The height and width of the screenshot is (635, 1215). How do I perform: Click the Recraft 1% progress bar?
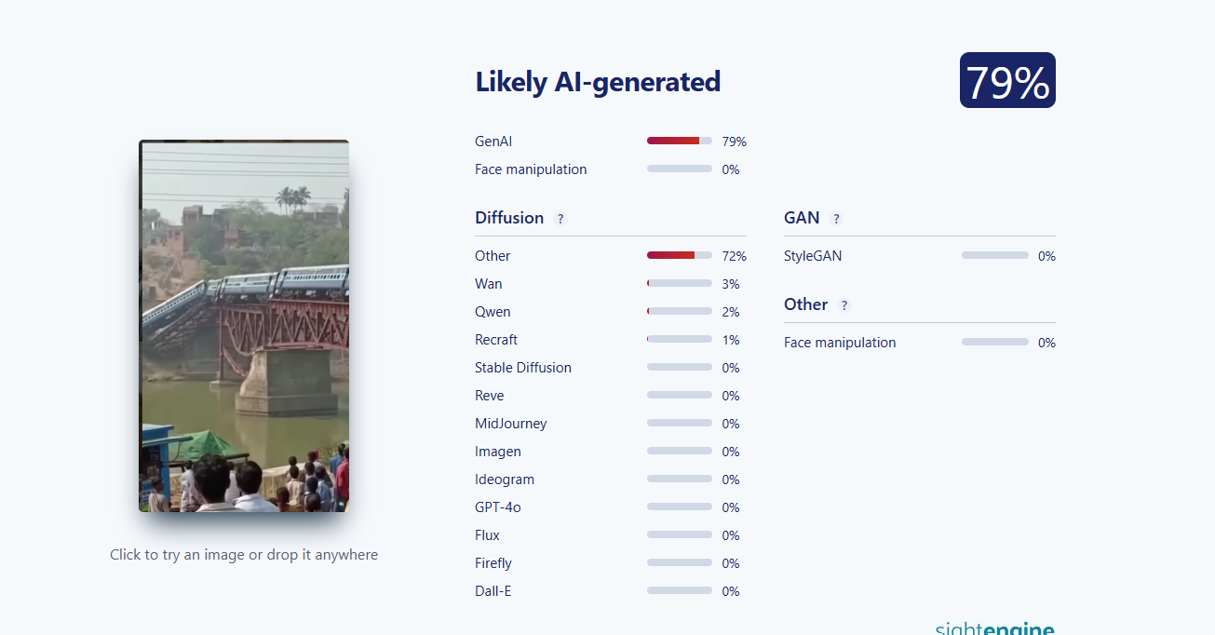click(x=680, y=339)
